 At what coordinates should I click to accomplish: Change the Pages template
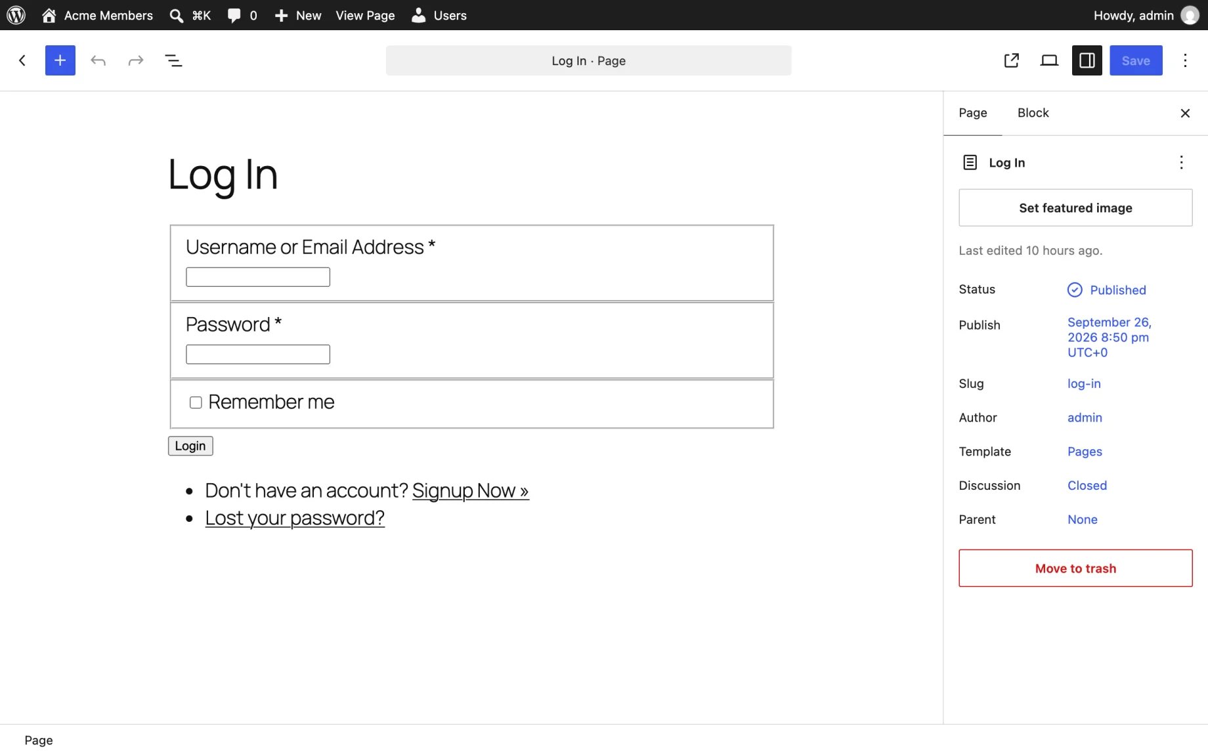tap(1085, 452)
